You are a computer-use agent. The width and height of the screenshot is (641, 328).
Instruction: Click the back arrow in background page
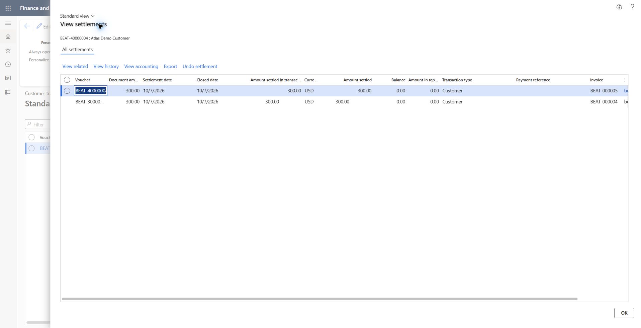pyautogui.click(x=27, y=26)
